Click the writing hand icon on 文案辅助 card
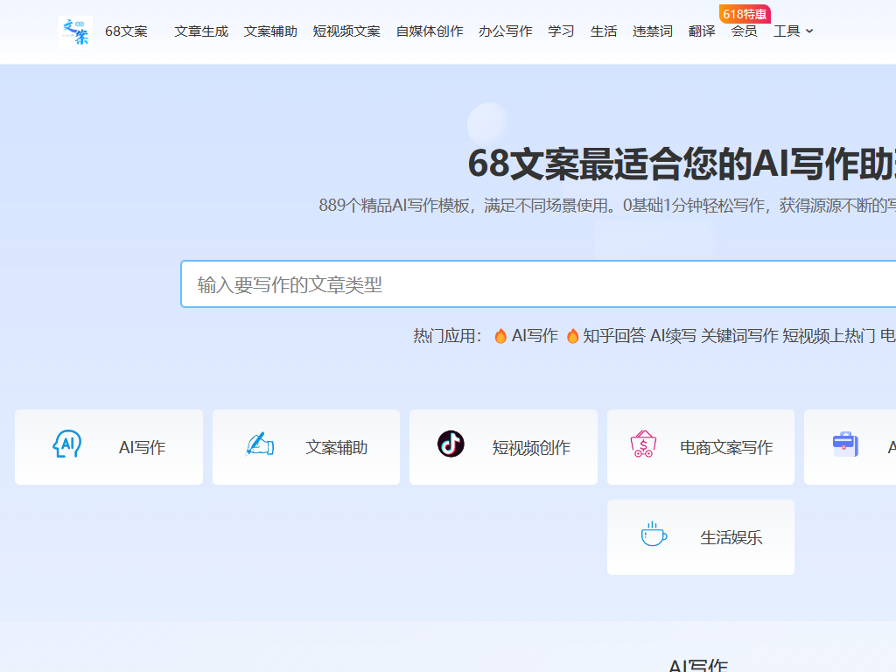Viewport: 896px width, 672px height. (x=259, y=444)
